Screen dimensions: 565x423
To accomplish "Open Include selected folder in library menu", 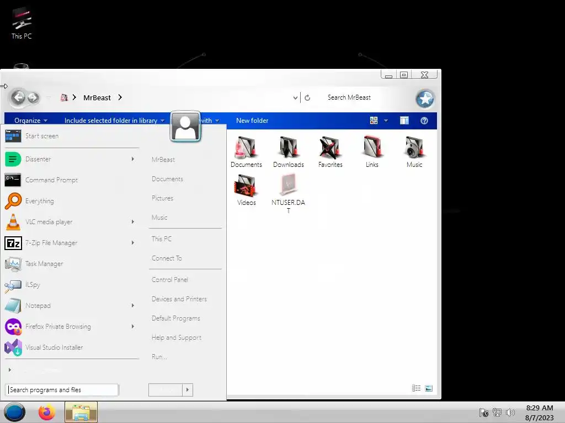I will pyautogui.click(x=114, y=121).
